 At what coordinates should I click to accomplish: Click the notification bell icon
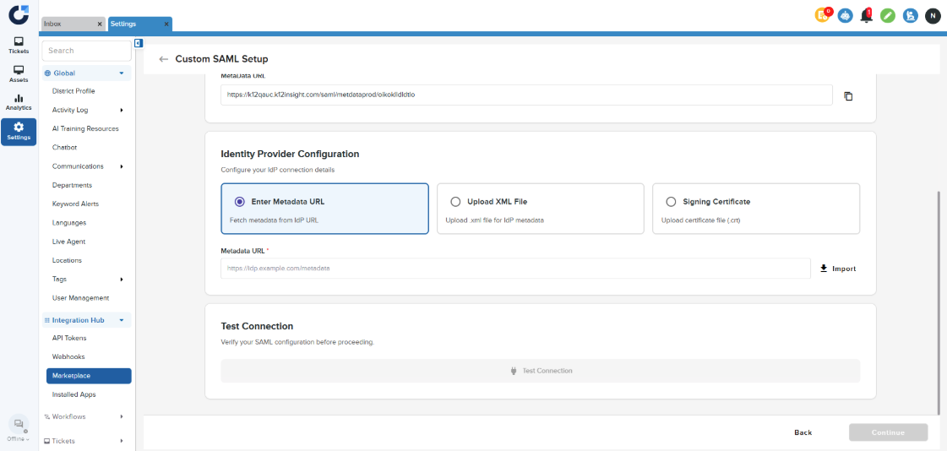pos(866,15)
